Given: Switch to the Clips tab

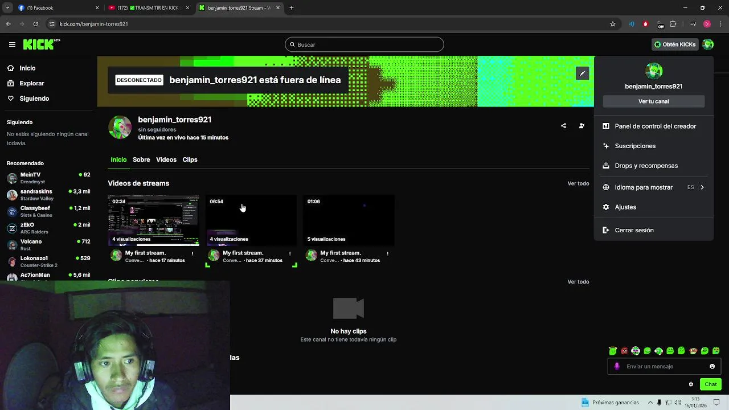Looking at the screenshot, I should point(190,159).
